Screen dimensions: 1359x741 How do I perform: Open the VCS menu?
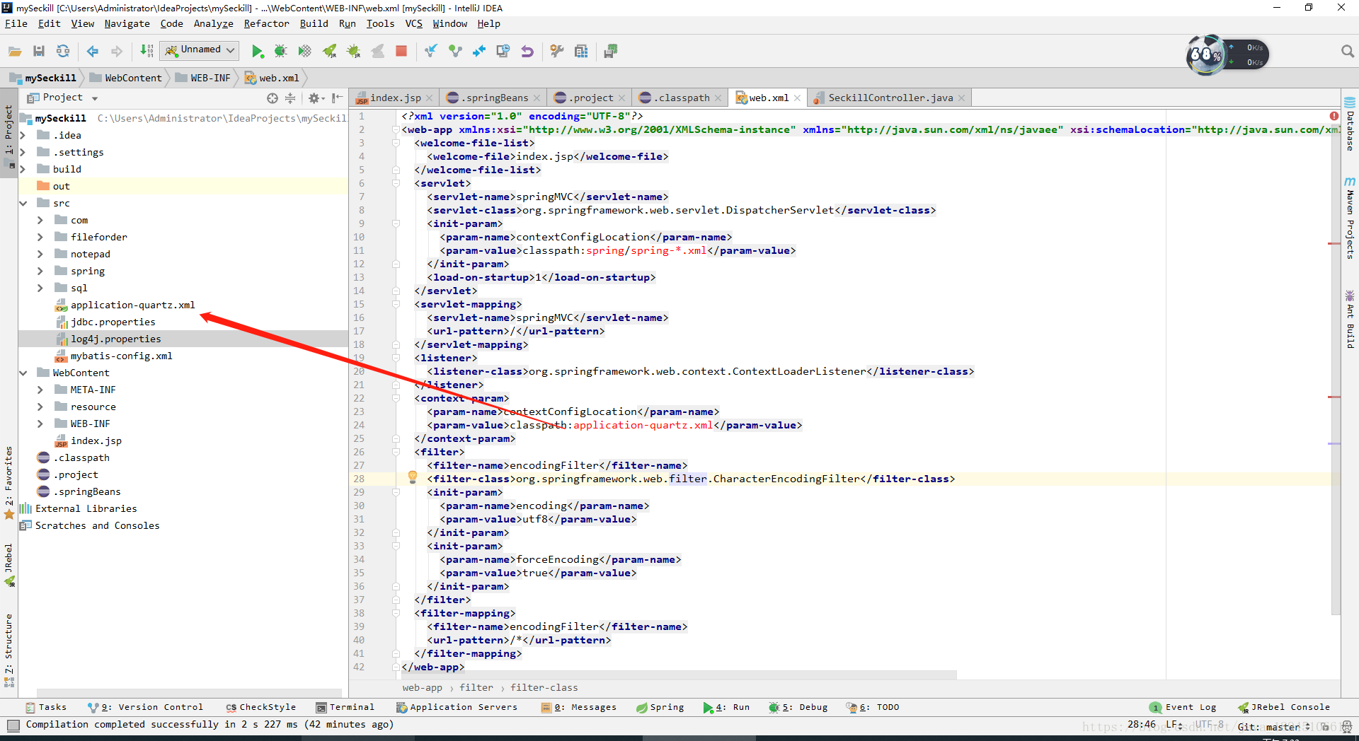tap(413, 23)
